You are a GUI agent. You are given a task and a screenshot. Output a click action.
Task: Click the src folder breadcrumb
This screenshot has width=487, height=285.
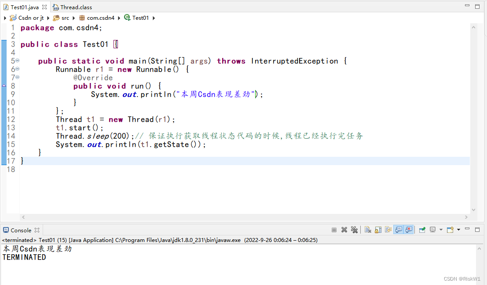65,18
